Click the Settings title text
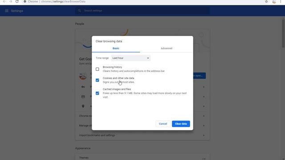Viewport: 285px width, 160px height. pos(17,11)
